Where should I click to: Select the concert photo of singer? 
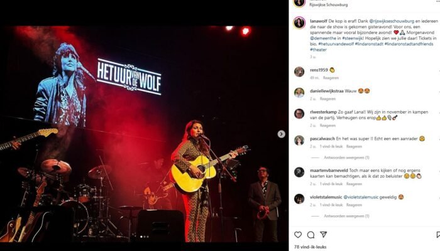coord(144,134)
